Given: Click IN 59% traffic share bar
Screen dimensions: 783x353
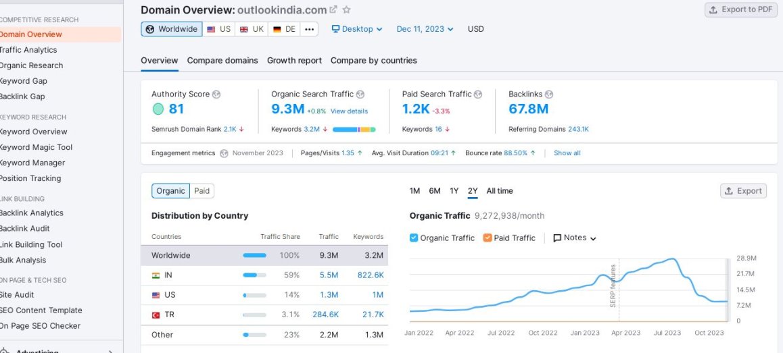Looking at the screenshot, I should (255, 275).
